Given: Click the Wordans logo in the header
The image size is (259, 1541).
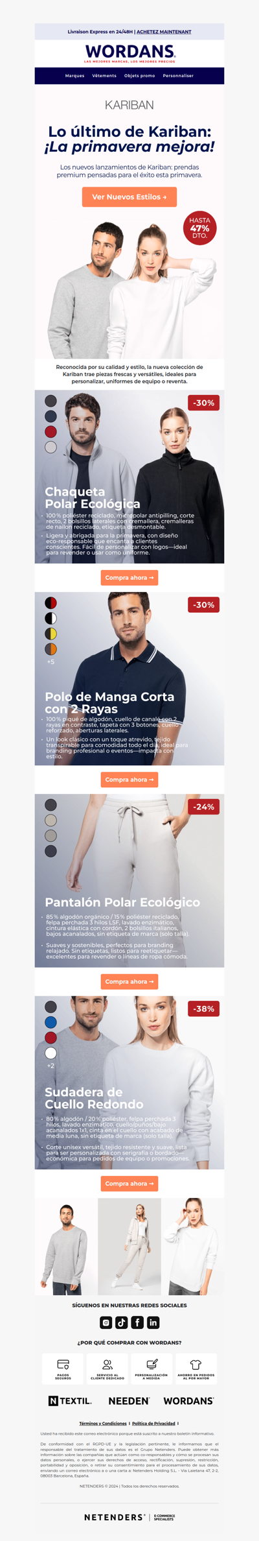Looking at the screenshot, I should click(129, 53).
